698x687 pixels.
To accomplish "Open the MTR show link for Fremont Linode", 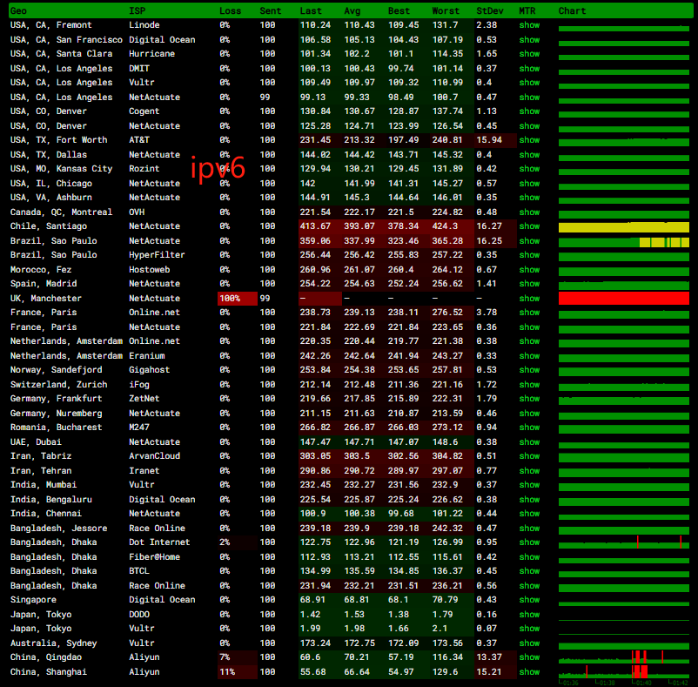I will pyautogui.click(x=529, y=25).
